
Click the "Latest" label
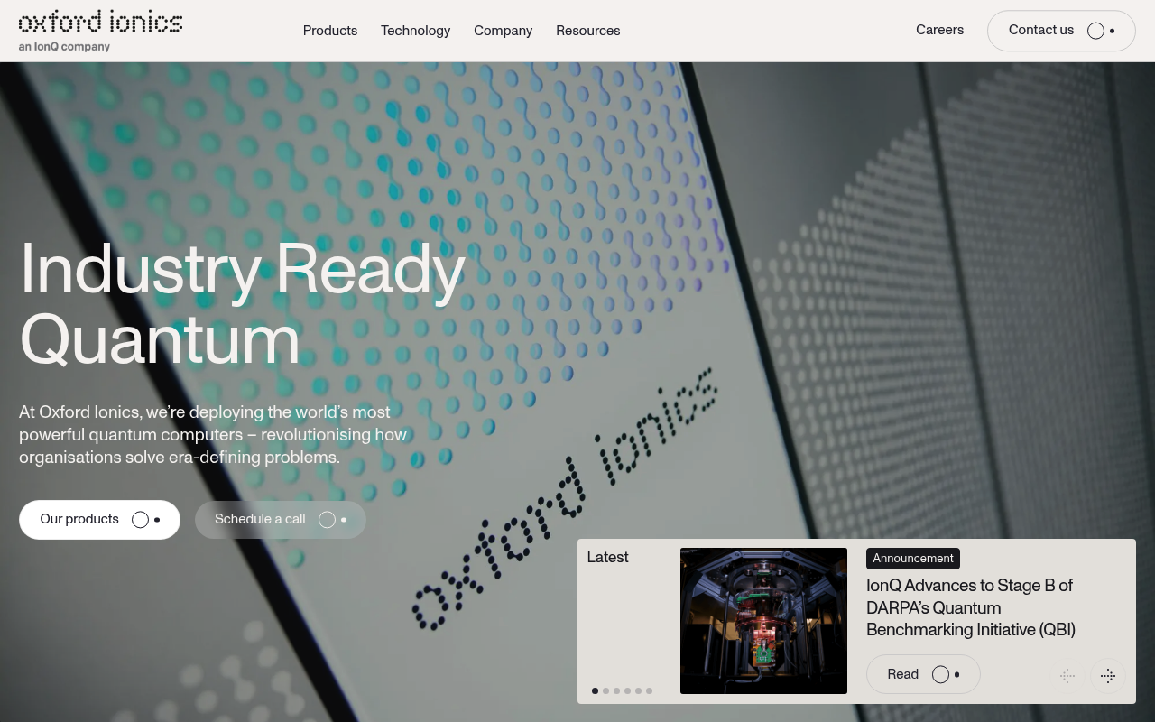point(607,558)
